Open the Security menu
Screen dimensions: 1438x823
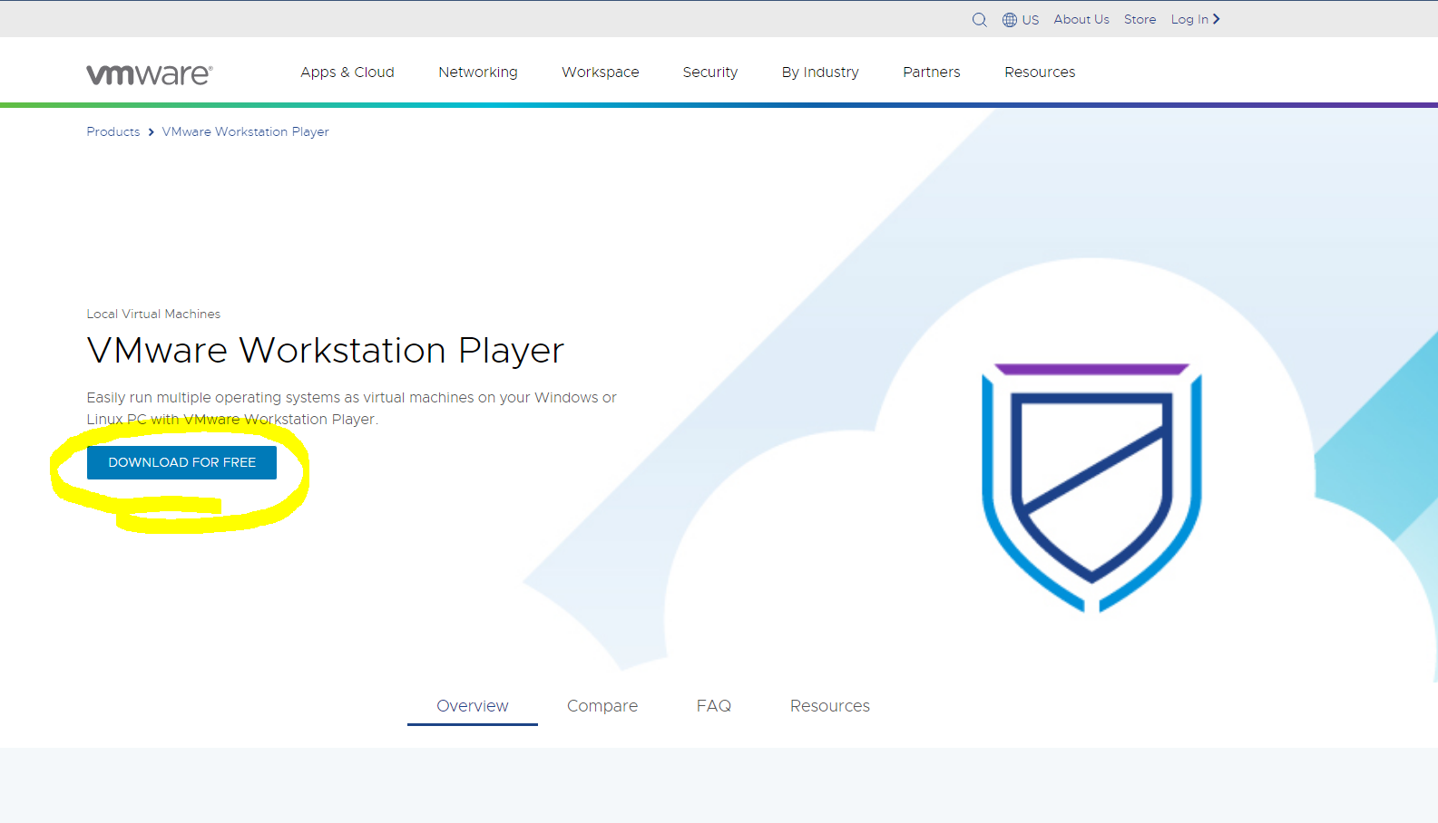(x=710, y=73)
